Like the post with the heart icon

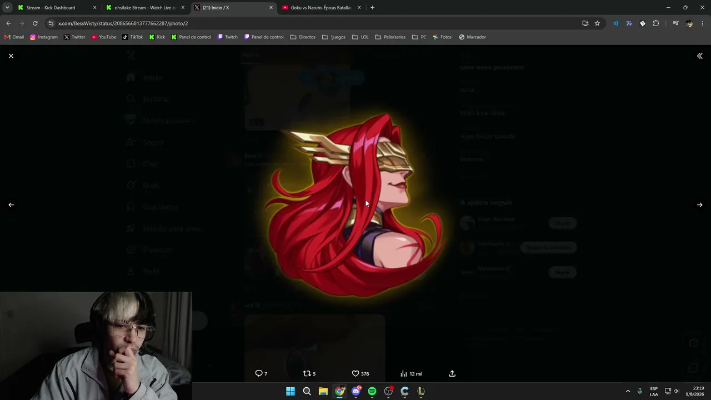(x=360, y=373)
